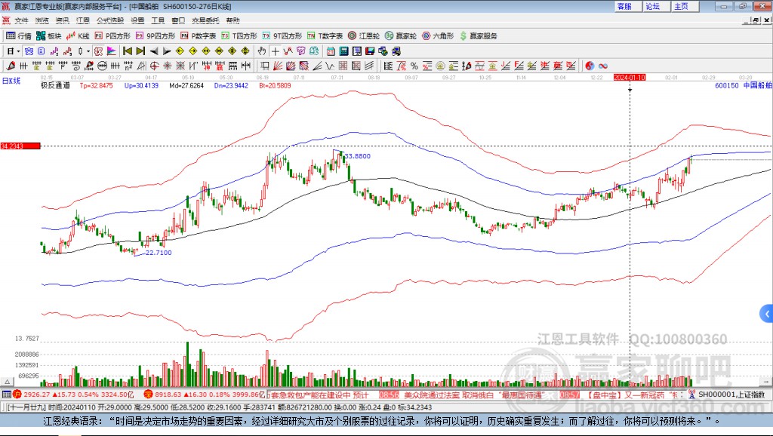Click the infinity symbol toolbar icon

[x=602, y=66]
